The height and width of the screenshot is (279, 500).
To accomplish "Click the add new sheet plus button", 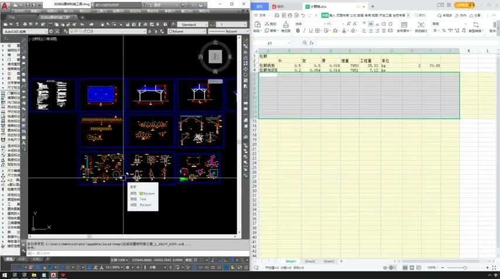I will point(342,261).
